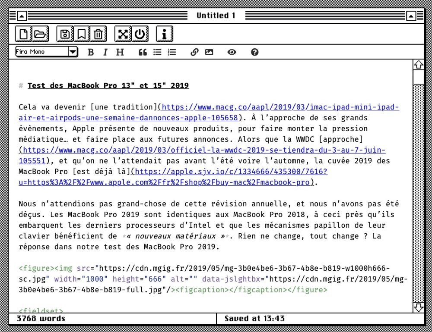Open the Fira Mono font dropdown

click(47, 52)
